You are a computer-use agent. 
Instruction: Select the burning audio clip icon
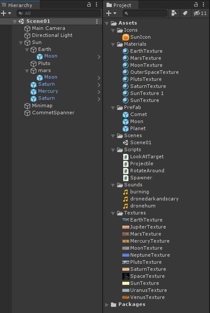pos(125,192)
